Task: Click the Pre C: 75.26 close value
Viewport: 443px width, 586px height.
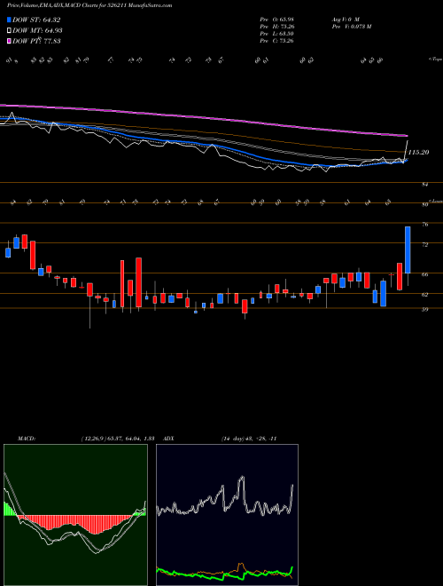Action: tap(277, 41)
